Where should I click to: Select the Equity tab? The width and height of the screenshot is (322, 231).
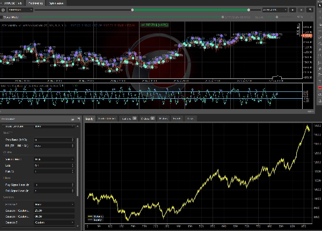(89, 119)
